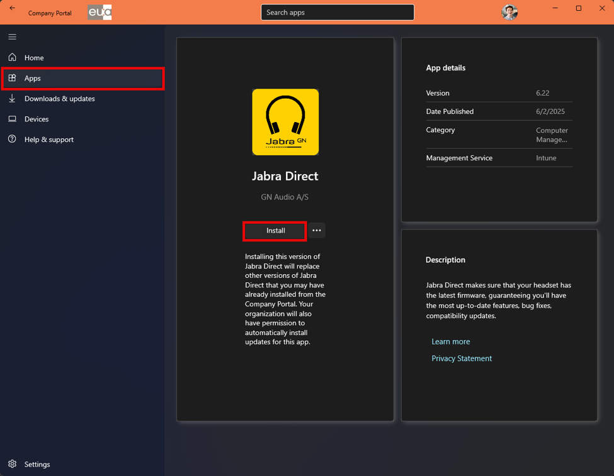Click the Version label
The image size is (614, 476).
[x=438, y=93]
